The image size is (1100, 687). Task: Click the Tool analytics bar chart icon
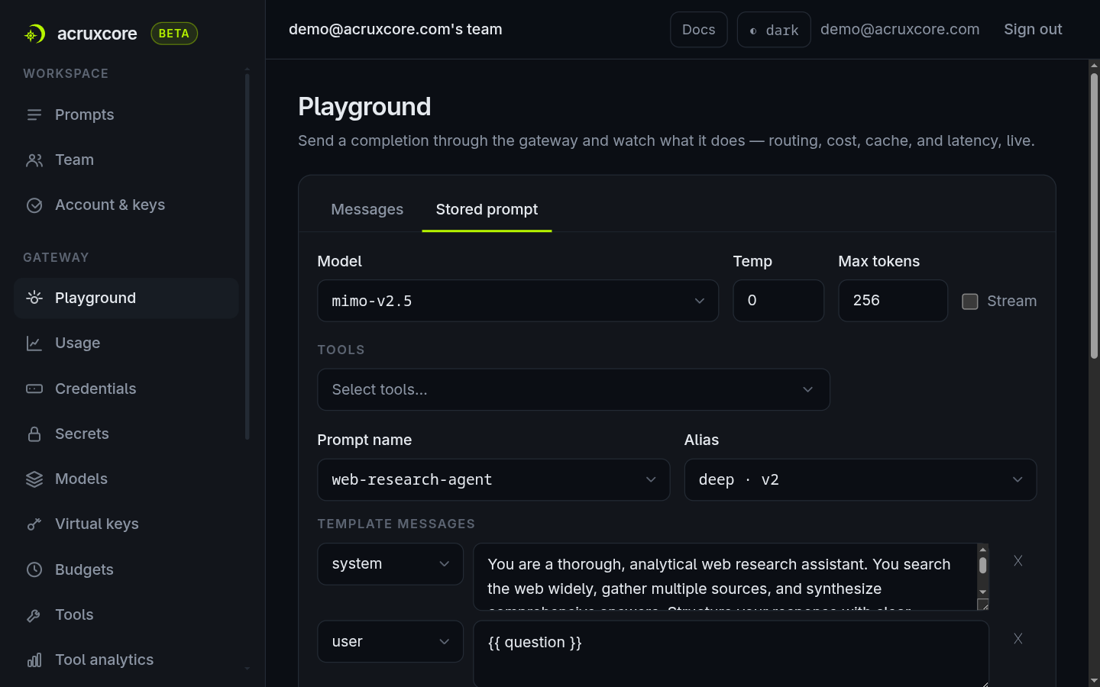34,660
